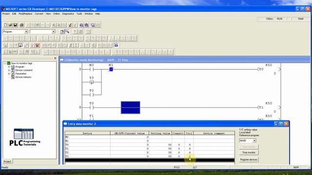This screenshot has width=312, height=175.
Task: Click the document icon right of the empty combo box
Action: tap(62, 32)
